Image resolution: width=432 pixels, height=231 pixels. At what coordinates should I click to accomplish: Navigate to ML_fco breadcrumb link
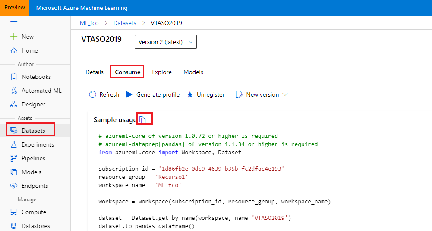click(89, 23)
